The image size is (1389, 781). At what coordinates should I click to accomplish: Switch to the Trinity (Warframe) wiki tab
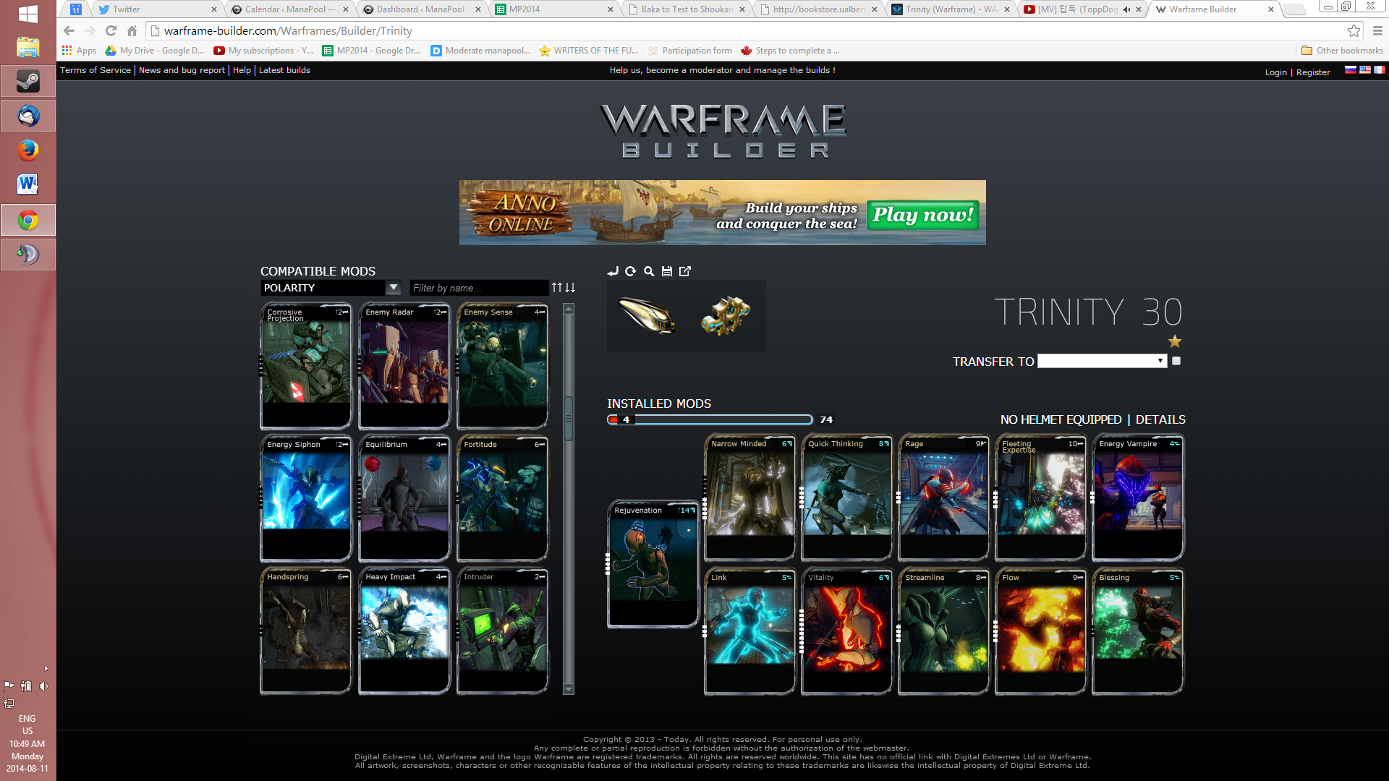pyautogui.click(x=951, y=9)
